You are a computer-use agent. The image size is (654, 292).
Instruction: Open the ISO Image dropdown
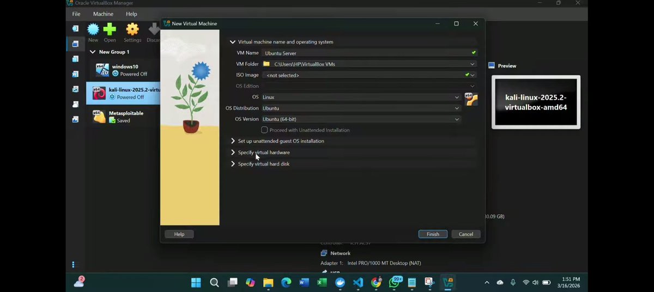point(473,75)
